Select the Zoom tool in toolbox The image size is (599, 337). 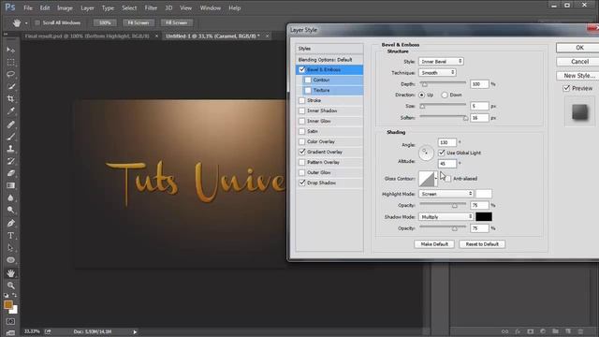10,286
